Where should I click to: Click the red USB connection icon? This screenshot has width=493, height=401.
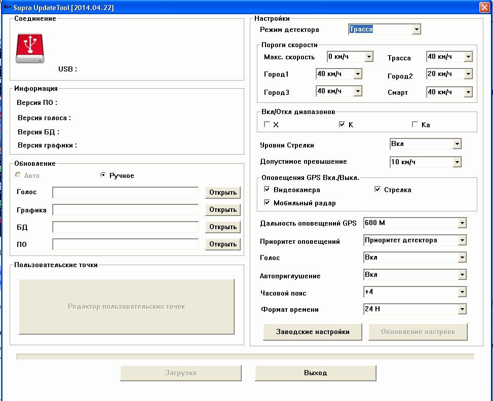click(x=29, y=49)
